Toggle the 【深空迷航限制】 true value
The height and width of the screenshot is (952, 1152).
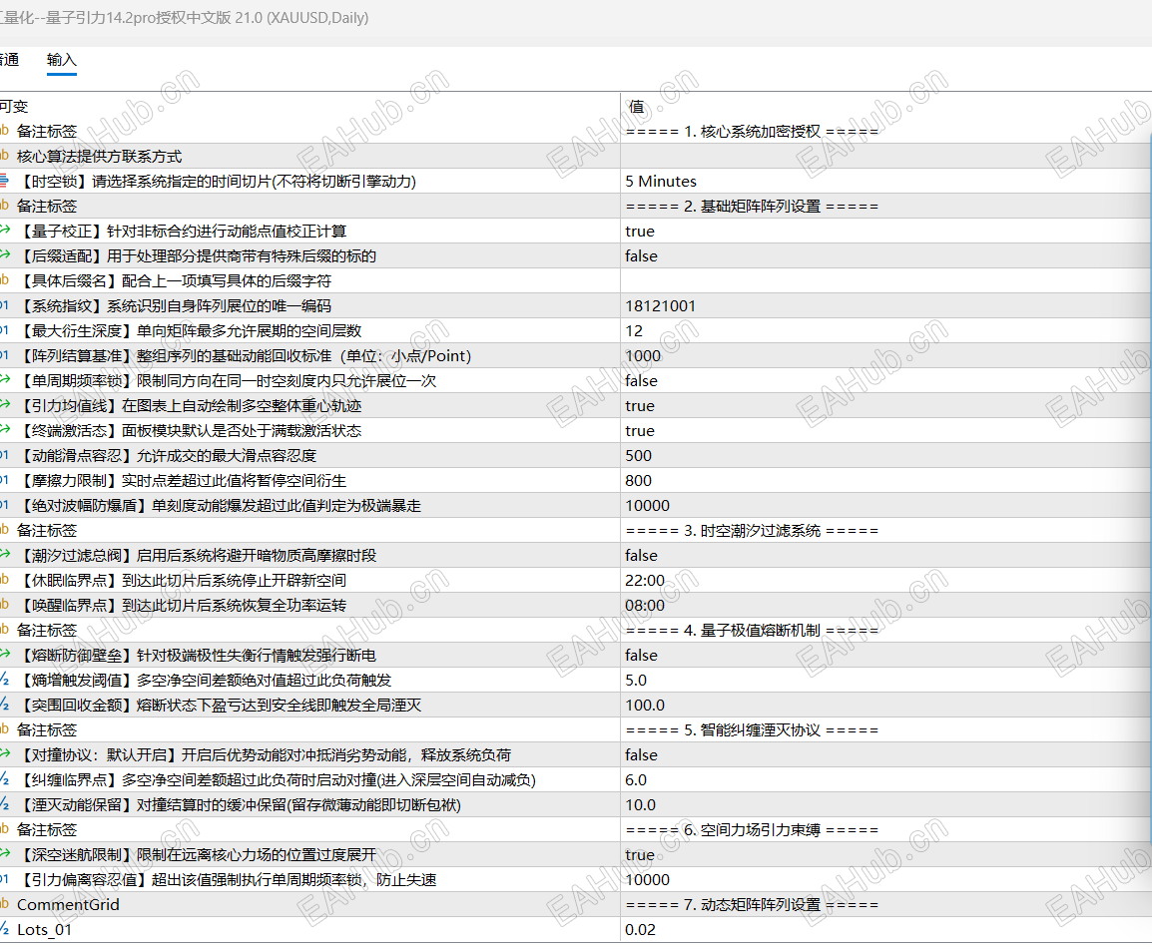coord(639,856)
